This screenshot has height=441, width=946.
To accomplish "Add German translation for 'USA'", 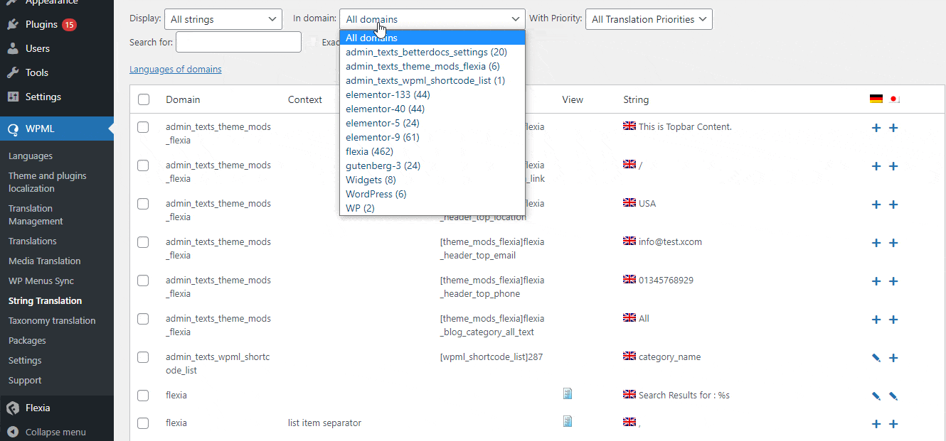I will point(876,205).
